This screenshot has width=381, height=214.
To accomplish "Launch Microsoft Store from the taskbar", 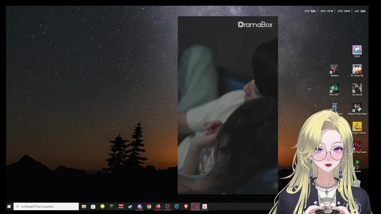I will coord(93,206).
